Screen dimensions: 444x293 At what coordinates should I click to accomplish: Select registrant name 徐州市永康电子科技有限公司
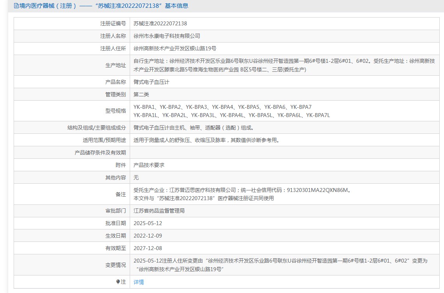coord(167,36)
